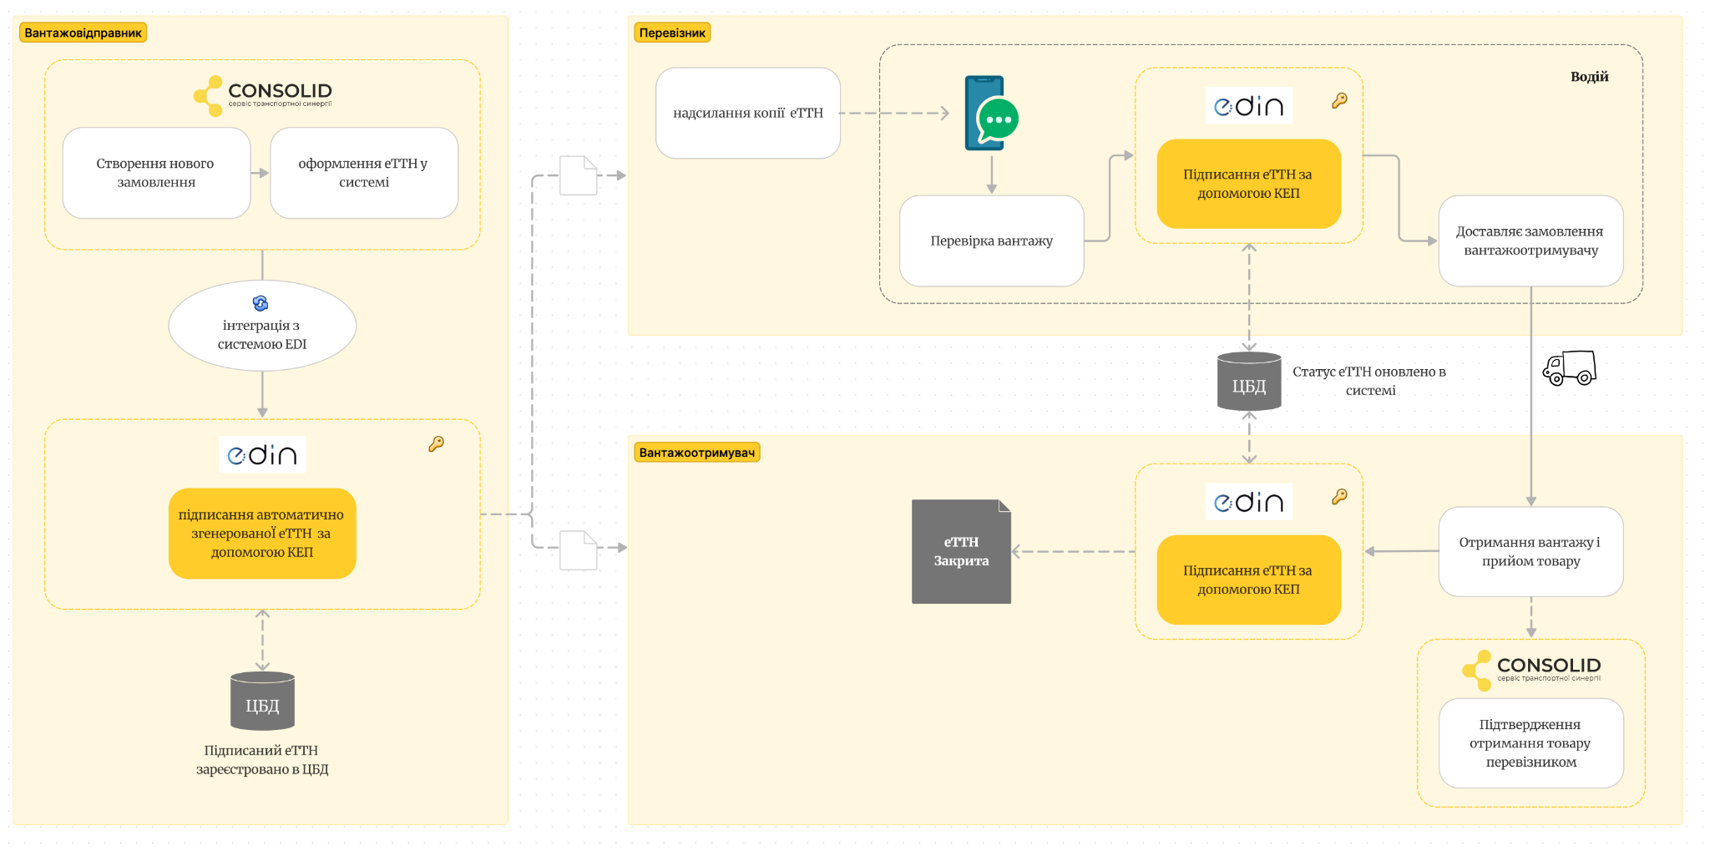Select the 'Перевірка вантажу' step
Image resolution: width=1710 pixels, height=851 pixels.
(991, 241)
